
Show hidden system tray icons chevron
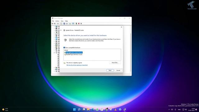tap(169, 110)
